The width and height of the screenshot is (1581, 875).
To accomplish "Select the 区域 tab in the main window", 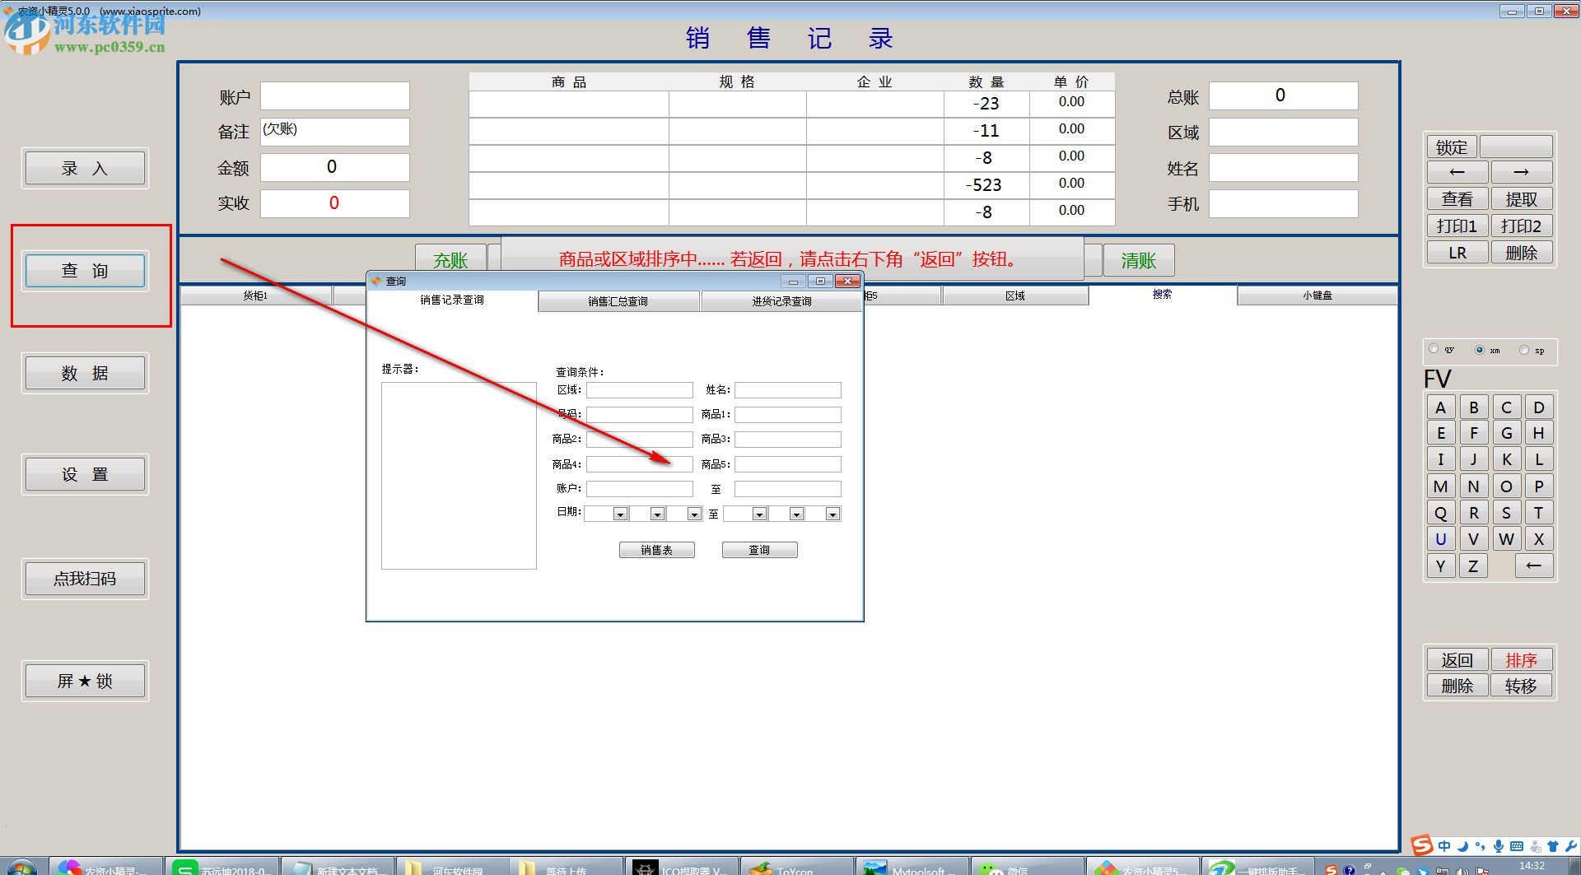I will pyautogui.click(x=1015, y=296).
